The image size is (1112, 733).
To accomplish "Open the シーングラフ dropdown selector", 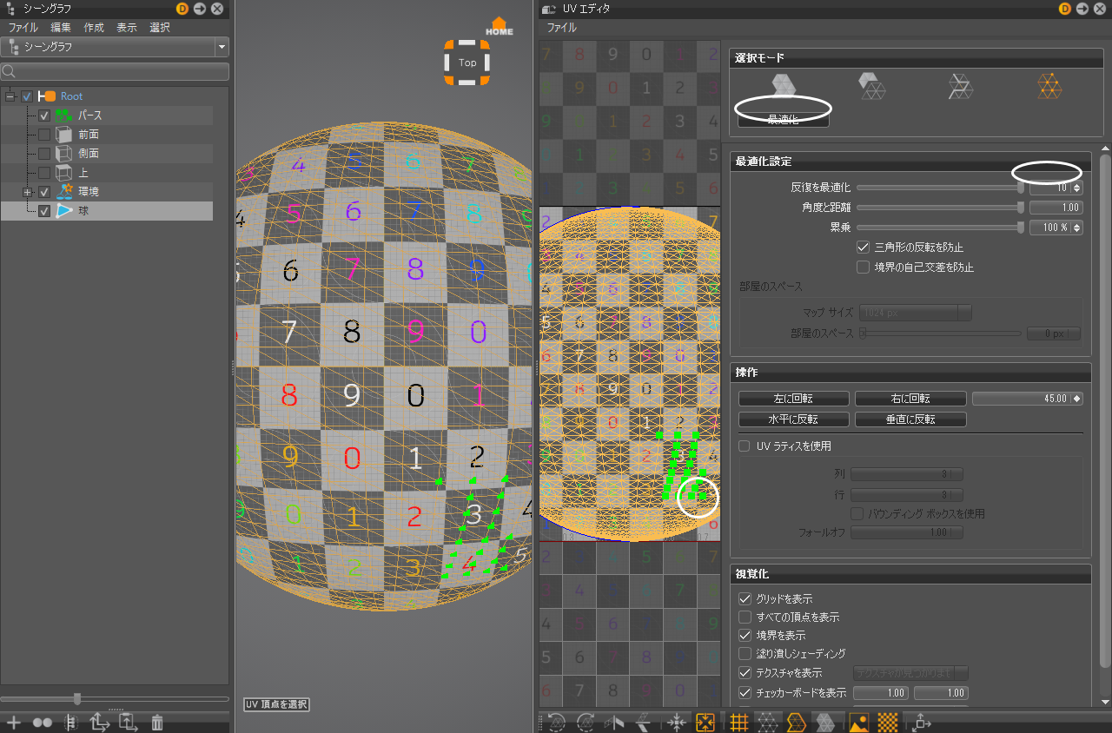I will [115, 47].
